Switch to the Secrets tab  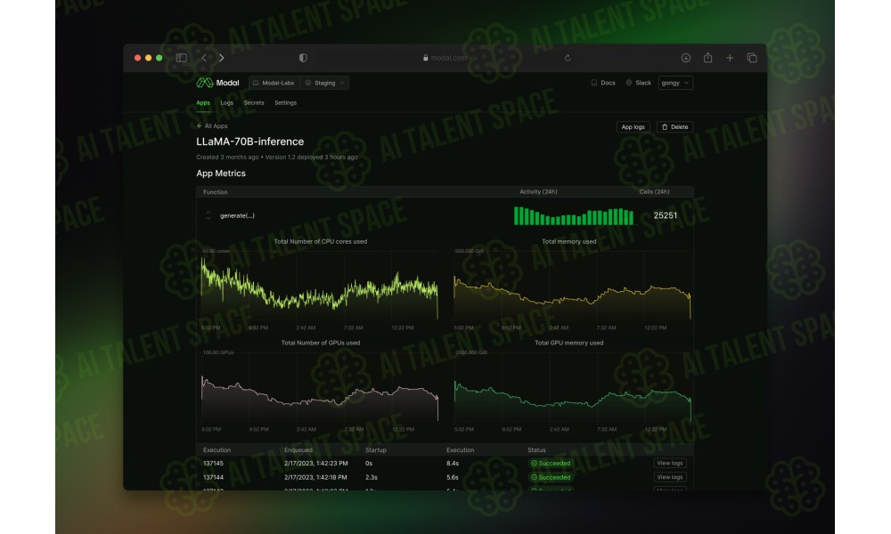254,102
